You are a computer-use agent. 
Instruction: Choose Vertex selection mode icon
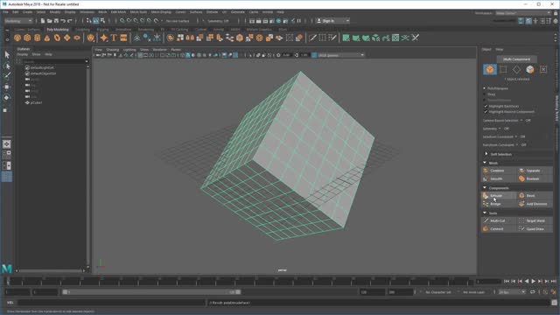503,70
